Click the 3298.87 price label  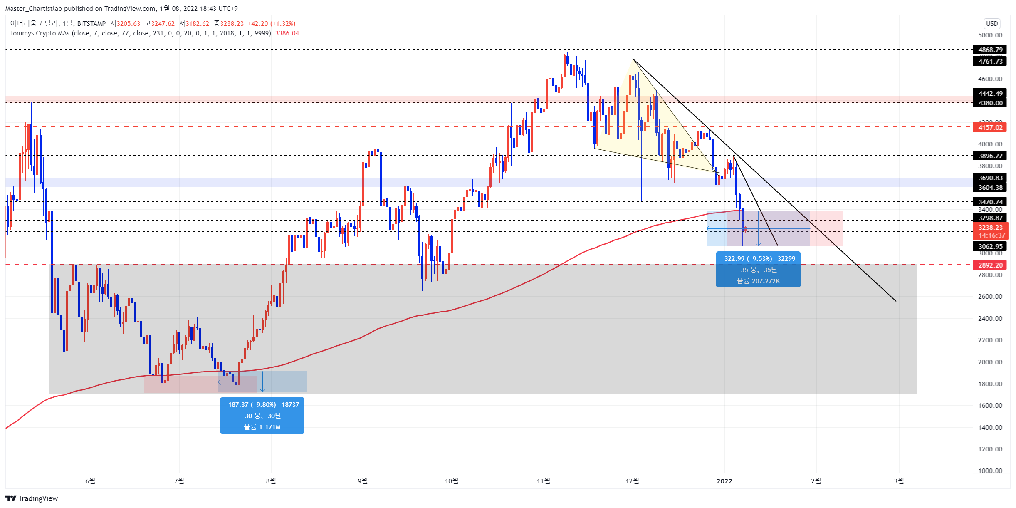click(x=990, y=218)
